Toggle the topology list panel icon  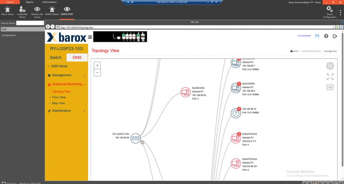[x=330, y=87]
